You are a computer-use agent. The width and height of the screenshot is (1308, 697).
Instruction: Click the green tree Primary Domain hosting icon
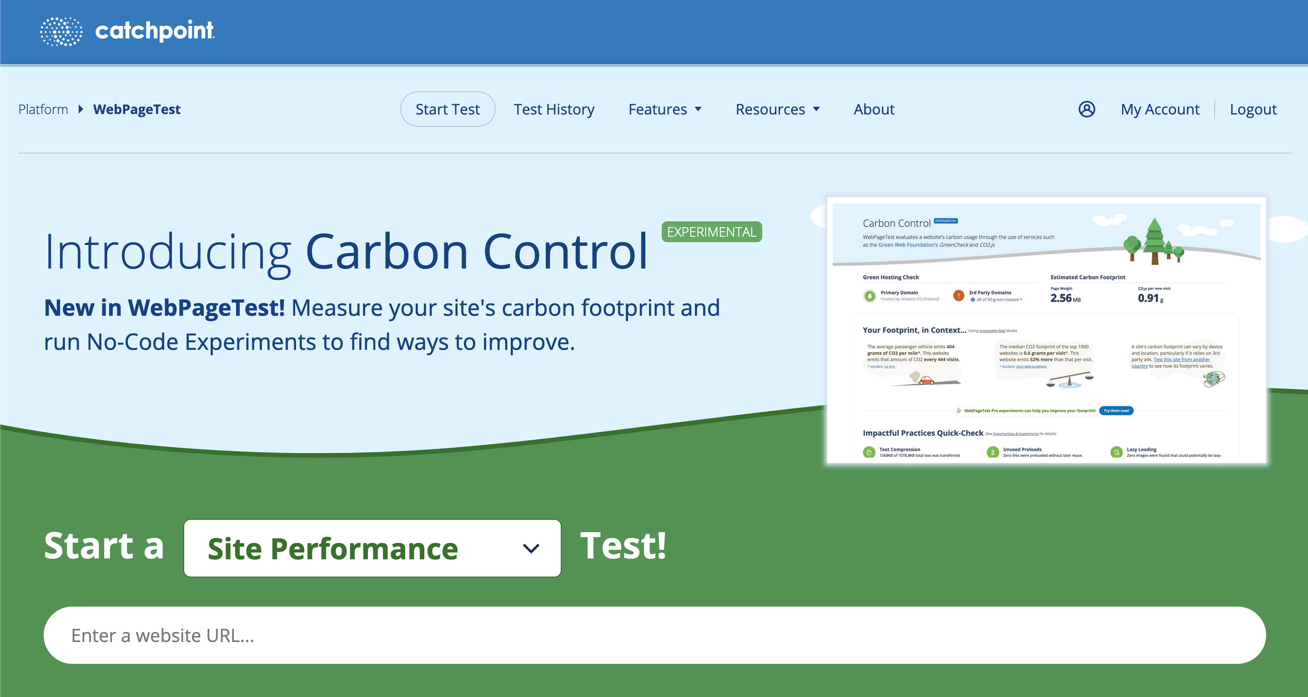(x=870, y=296)
